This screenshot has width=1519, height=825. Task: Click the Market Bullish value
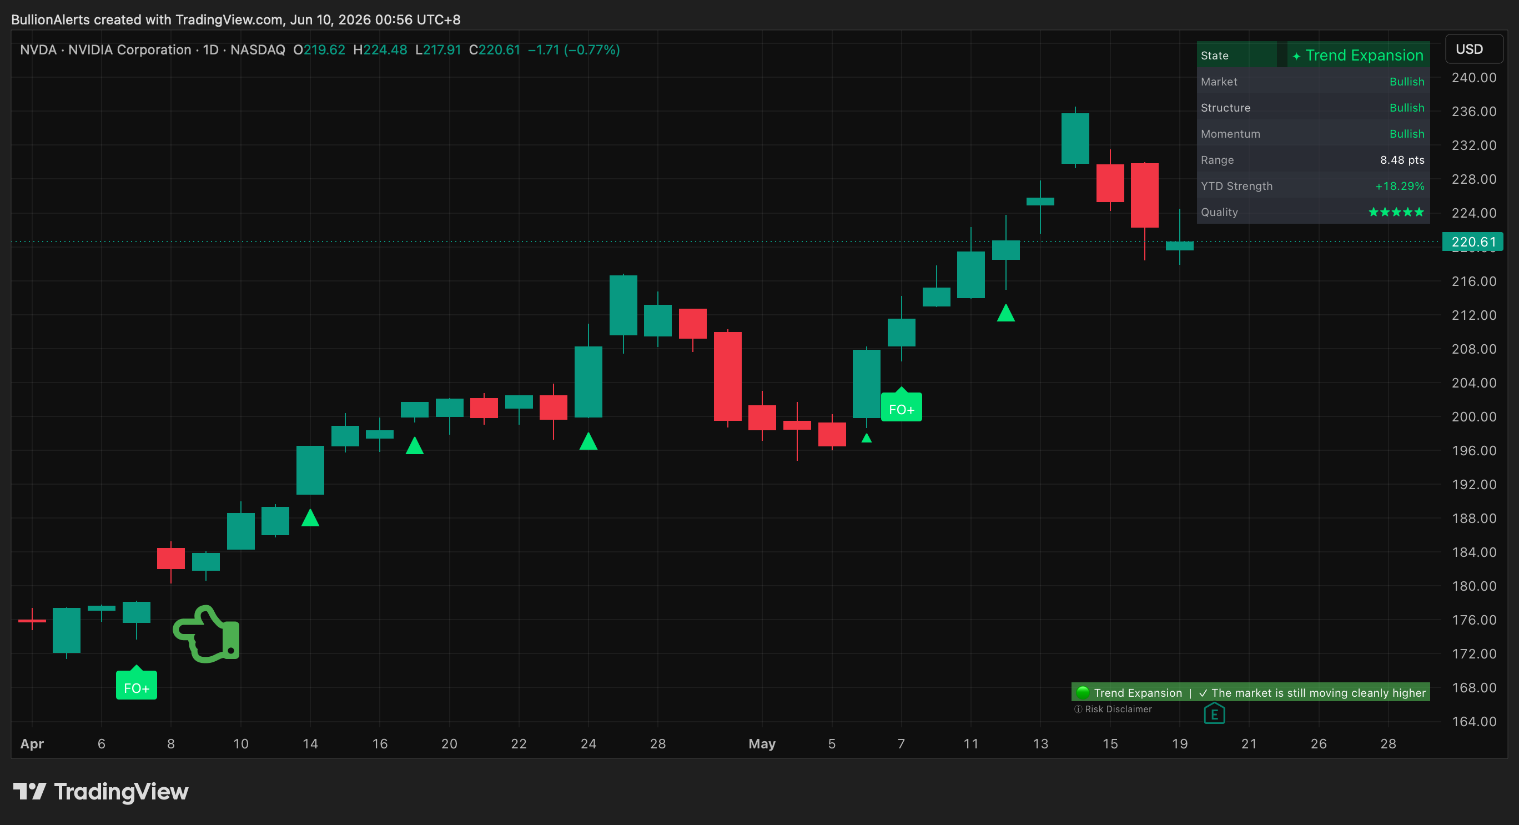coord(1406,82)
